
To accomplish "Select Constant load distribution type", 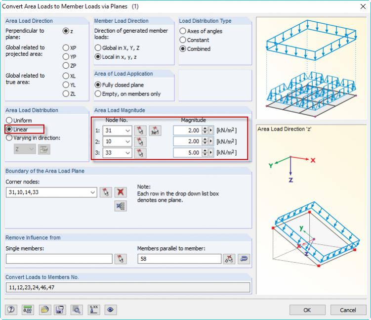I will click(x=183, y=40).
